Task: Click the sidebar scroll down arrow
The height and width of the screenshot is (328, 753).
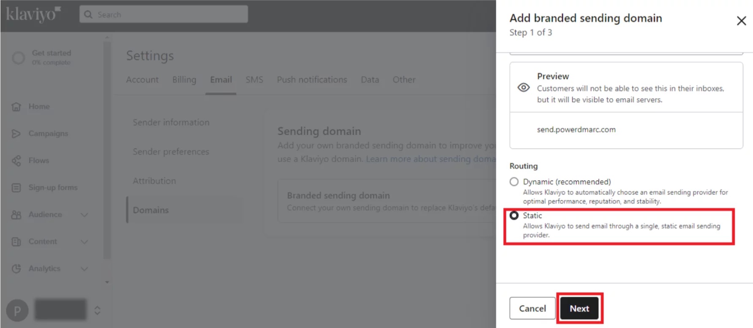Action: tap(107, 282)
